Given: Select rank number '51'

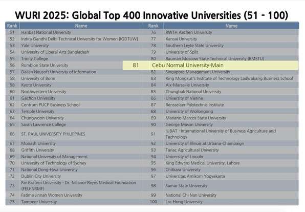Looking at the screenshot, I should click(x=12, y=32).
